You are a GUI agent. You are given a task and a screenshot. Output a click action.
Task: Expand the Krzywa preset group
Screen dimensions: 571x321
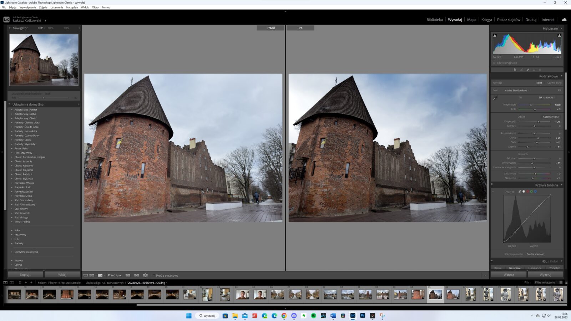click(x=18, y=260)
